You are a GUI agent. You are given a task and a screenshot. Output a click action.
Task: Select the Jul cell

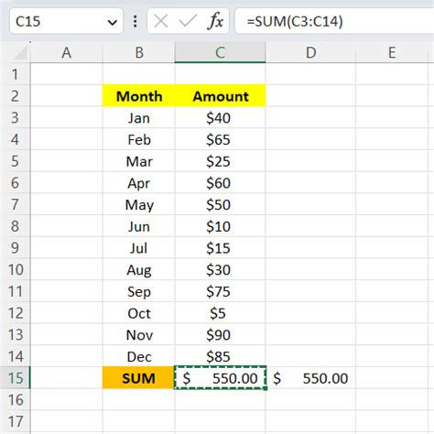tap(139, 247)
